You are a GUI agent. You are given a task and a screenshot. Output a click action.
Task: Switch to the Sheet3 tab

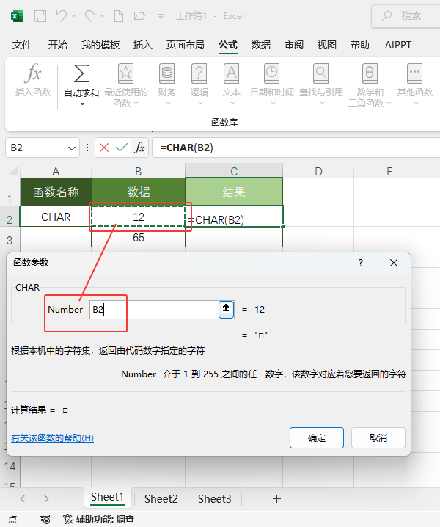click(215, 499)
